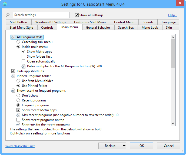Click the Pinned Programs folder setting icon
The width and height of the screenshot is (186, 155).
[13, 76]
